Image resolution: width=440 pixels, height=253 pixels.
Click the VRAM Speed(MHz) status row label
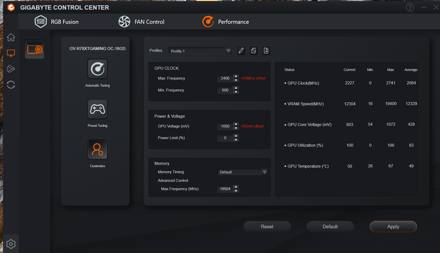coord(305,104)
